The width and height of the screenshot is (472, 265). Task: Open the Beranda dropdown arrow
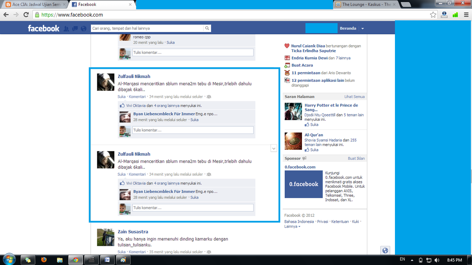[x=362, y=28]
